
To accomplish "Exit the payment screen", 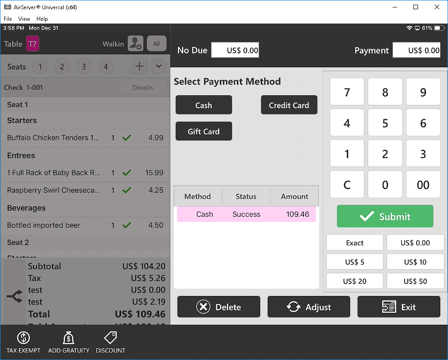I will [399, 307].
